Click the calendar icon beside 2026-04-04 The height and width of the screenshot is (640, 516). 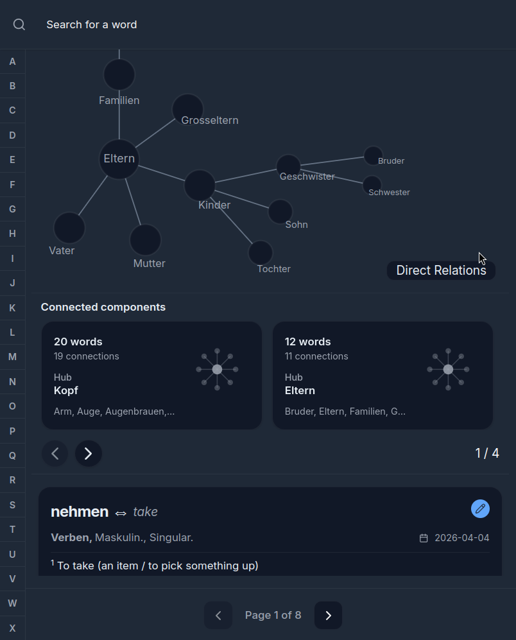tap(424, 538)
